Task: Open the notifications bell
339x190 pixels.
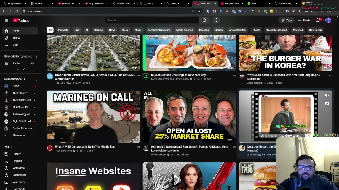Action: [318, 20]
